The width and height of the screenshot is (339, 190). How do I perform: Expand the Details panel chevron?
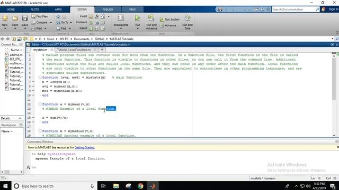[20, 118]
